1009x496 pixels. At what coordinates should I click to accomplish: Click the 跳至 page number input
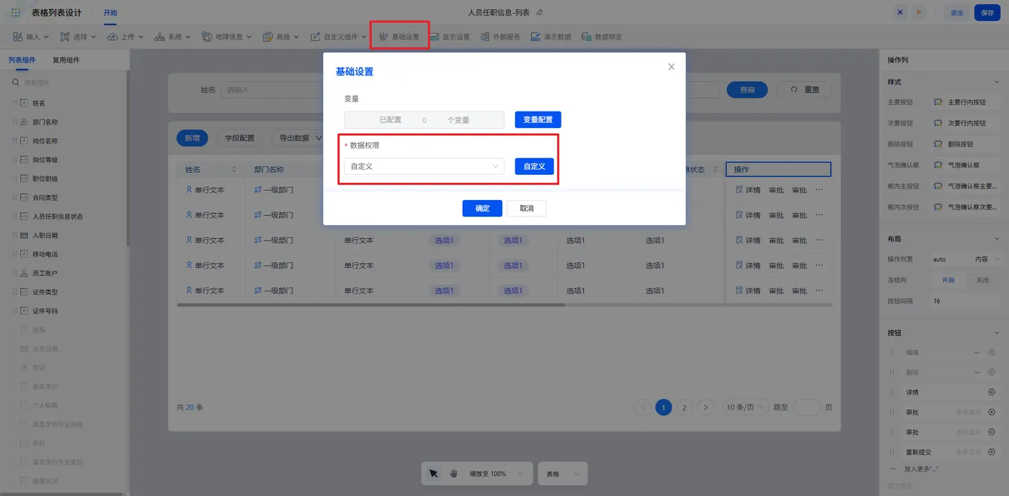(x=806, y=407)
